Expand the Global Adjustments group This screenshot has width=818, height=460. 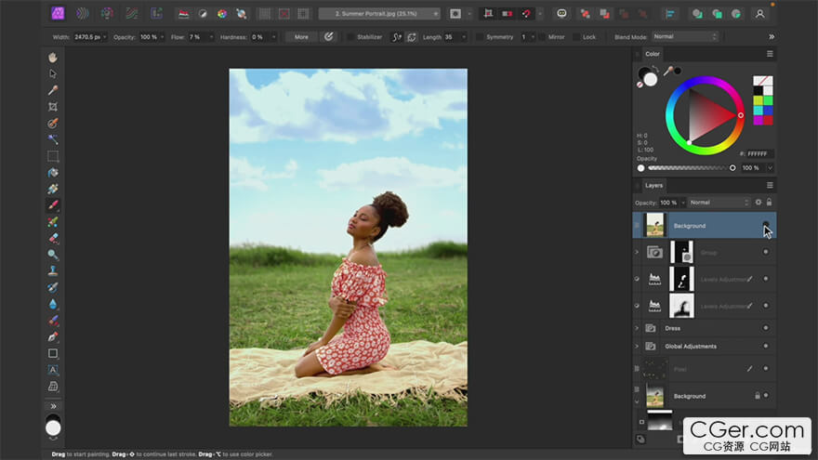637,346
